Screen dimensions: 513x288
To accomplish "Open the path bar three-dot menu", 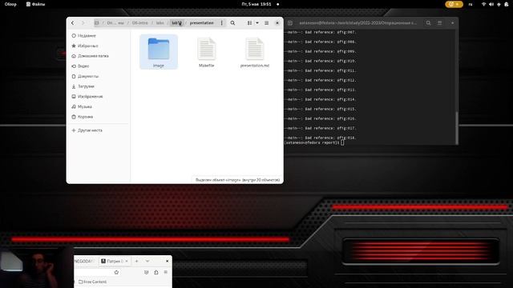I will [x=221, y=23].
